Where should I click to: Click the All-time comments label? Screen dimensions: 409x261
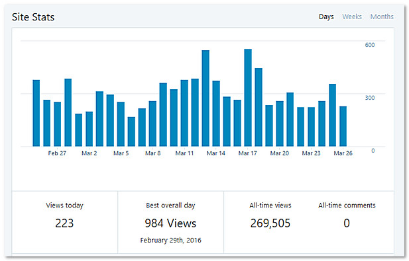pos(347,205)
